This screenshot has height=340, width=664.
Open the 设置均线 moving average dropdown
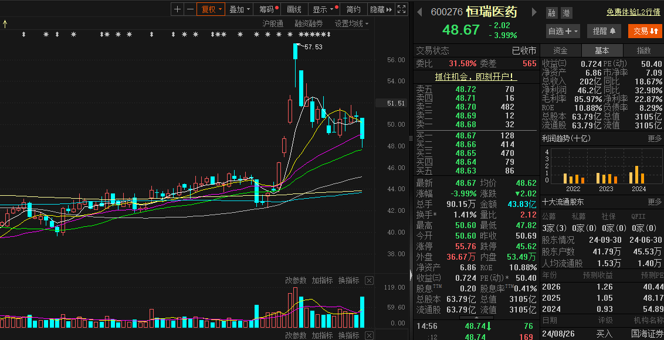click(351, 23)
